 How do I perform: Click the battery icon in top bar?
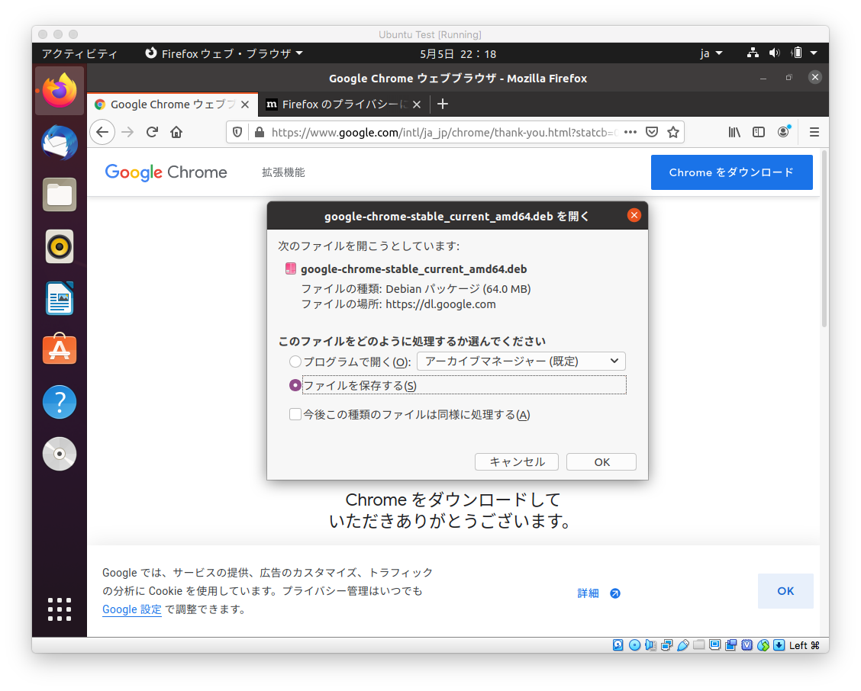(797, 53)
